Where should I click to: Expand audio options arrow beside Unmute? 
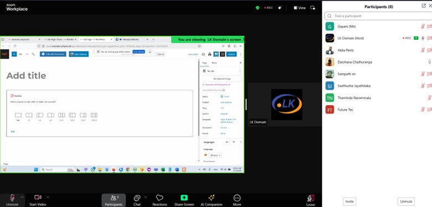point(22,197)
